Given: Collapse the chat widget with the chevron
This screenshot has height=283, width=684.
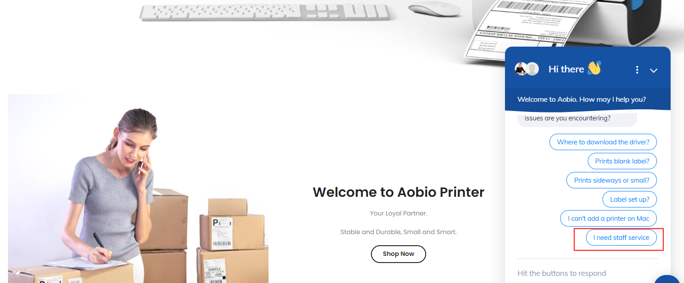Looking at the screenshot, I should point(654,70).
